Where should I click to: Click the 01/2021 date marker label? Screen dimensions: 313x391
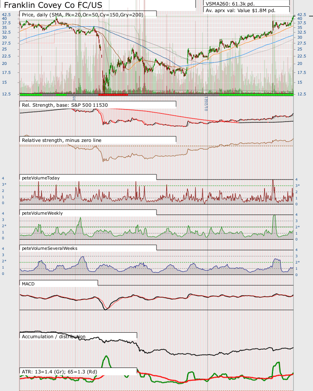pos(206,104)
